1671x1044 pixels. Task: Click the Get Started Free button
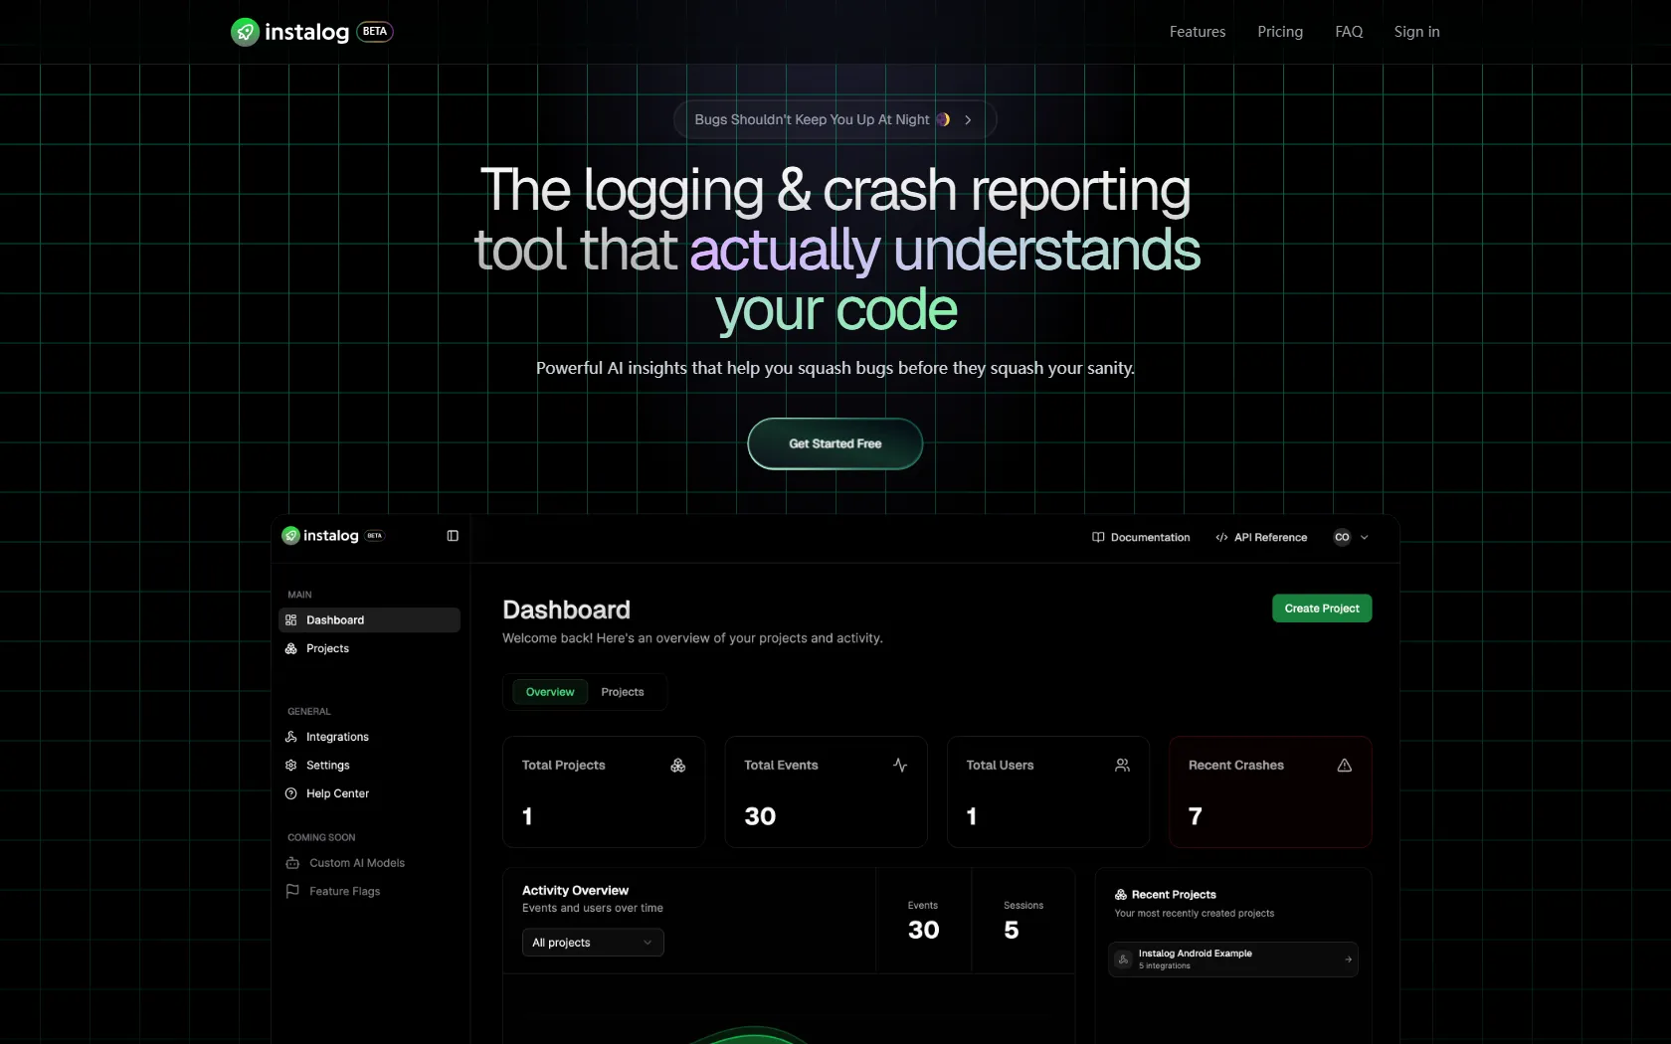coord(835,443)
